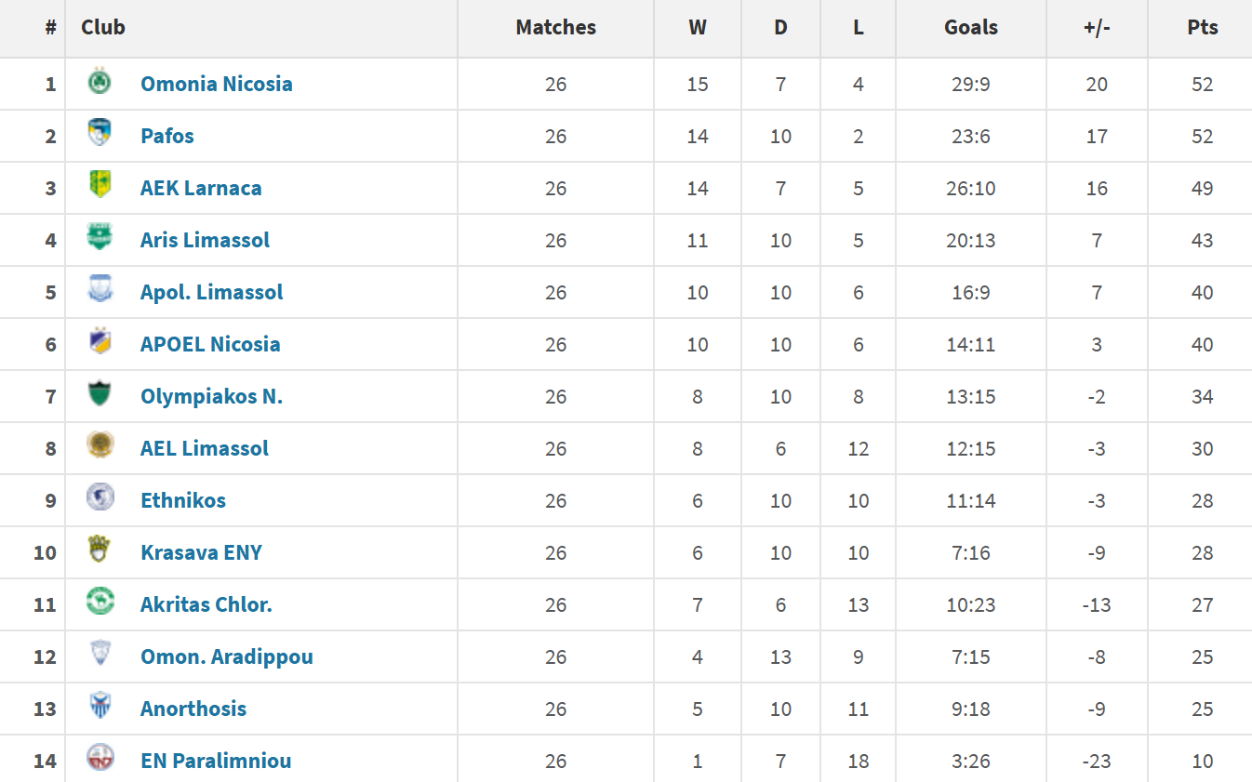Image resolution: width=1252 pixels, height=782 pixels.
Task: Click the Olympiakos N. green shield crest
Action: (x=100, y=395)
